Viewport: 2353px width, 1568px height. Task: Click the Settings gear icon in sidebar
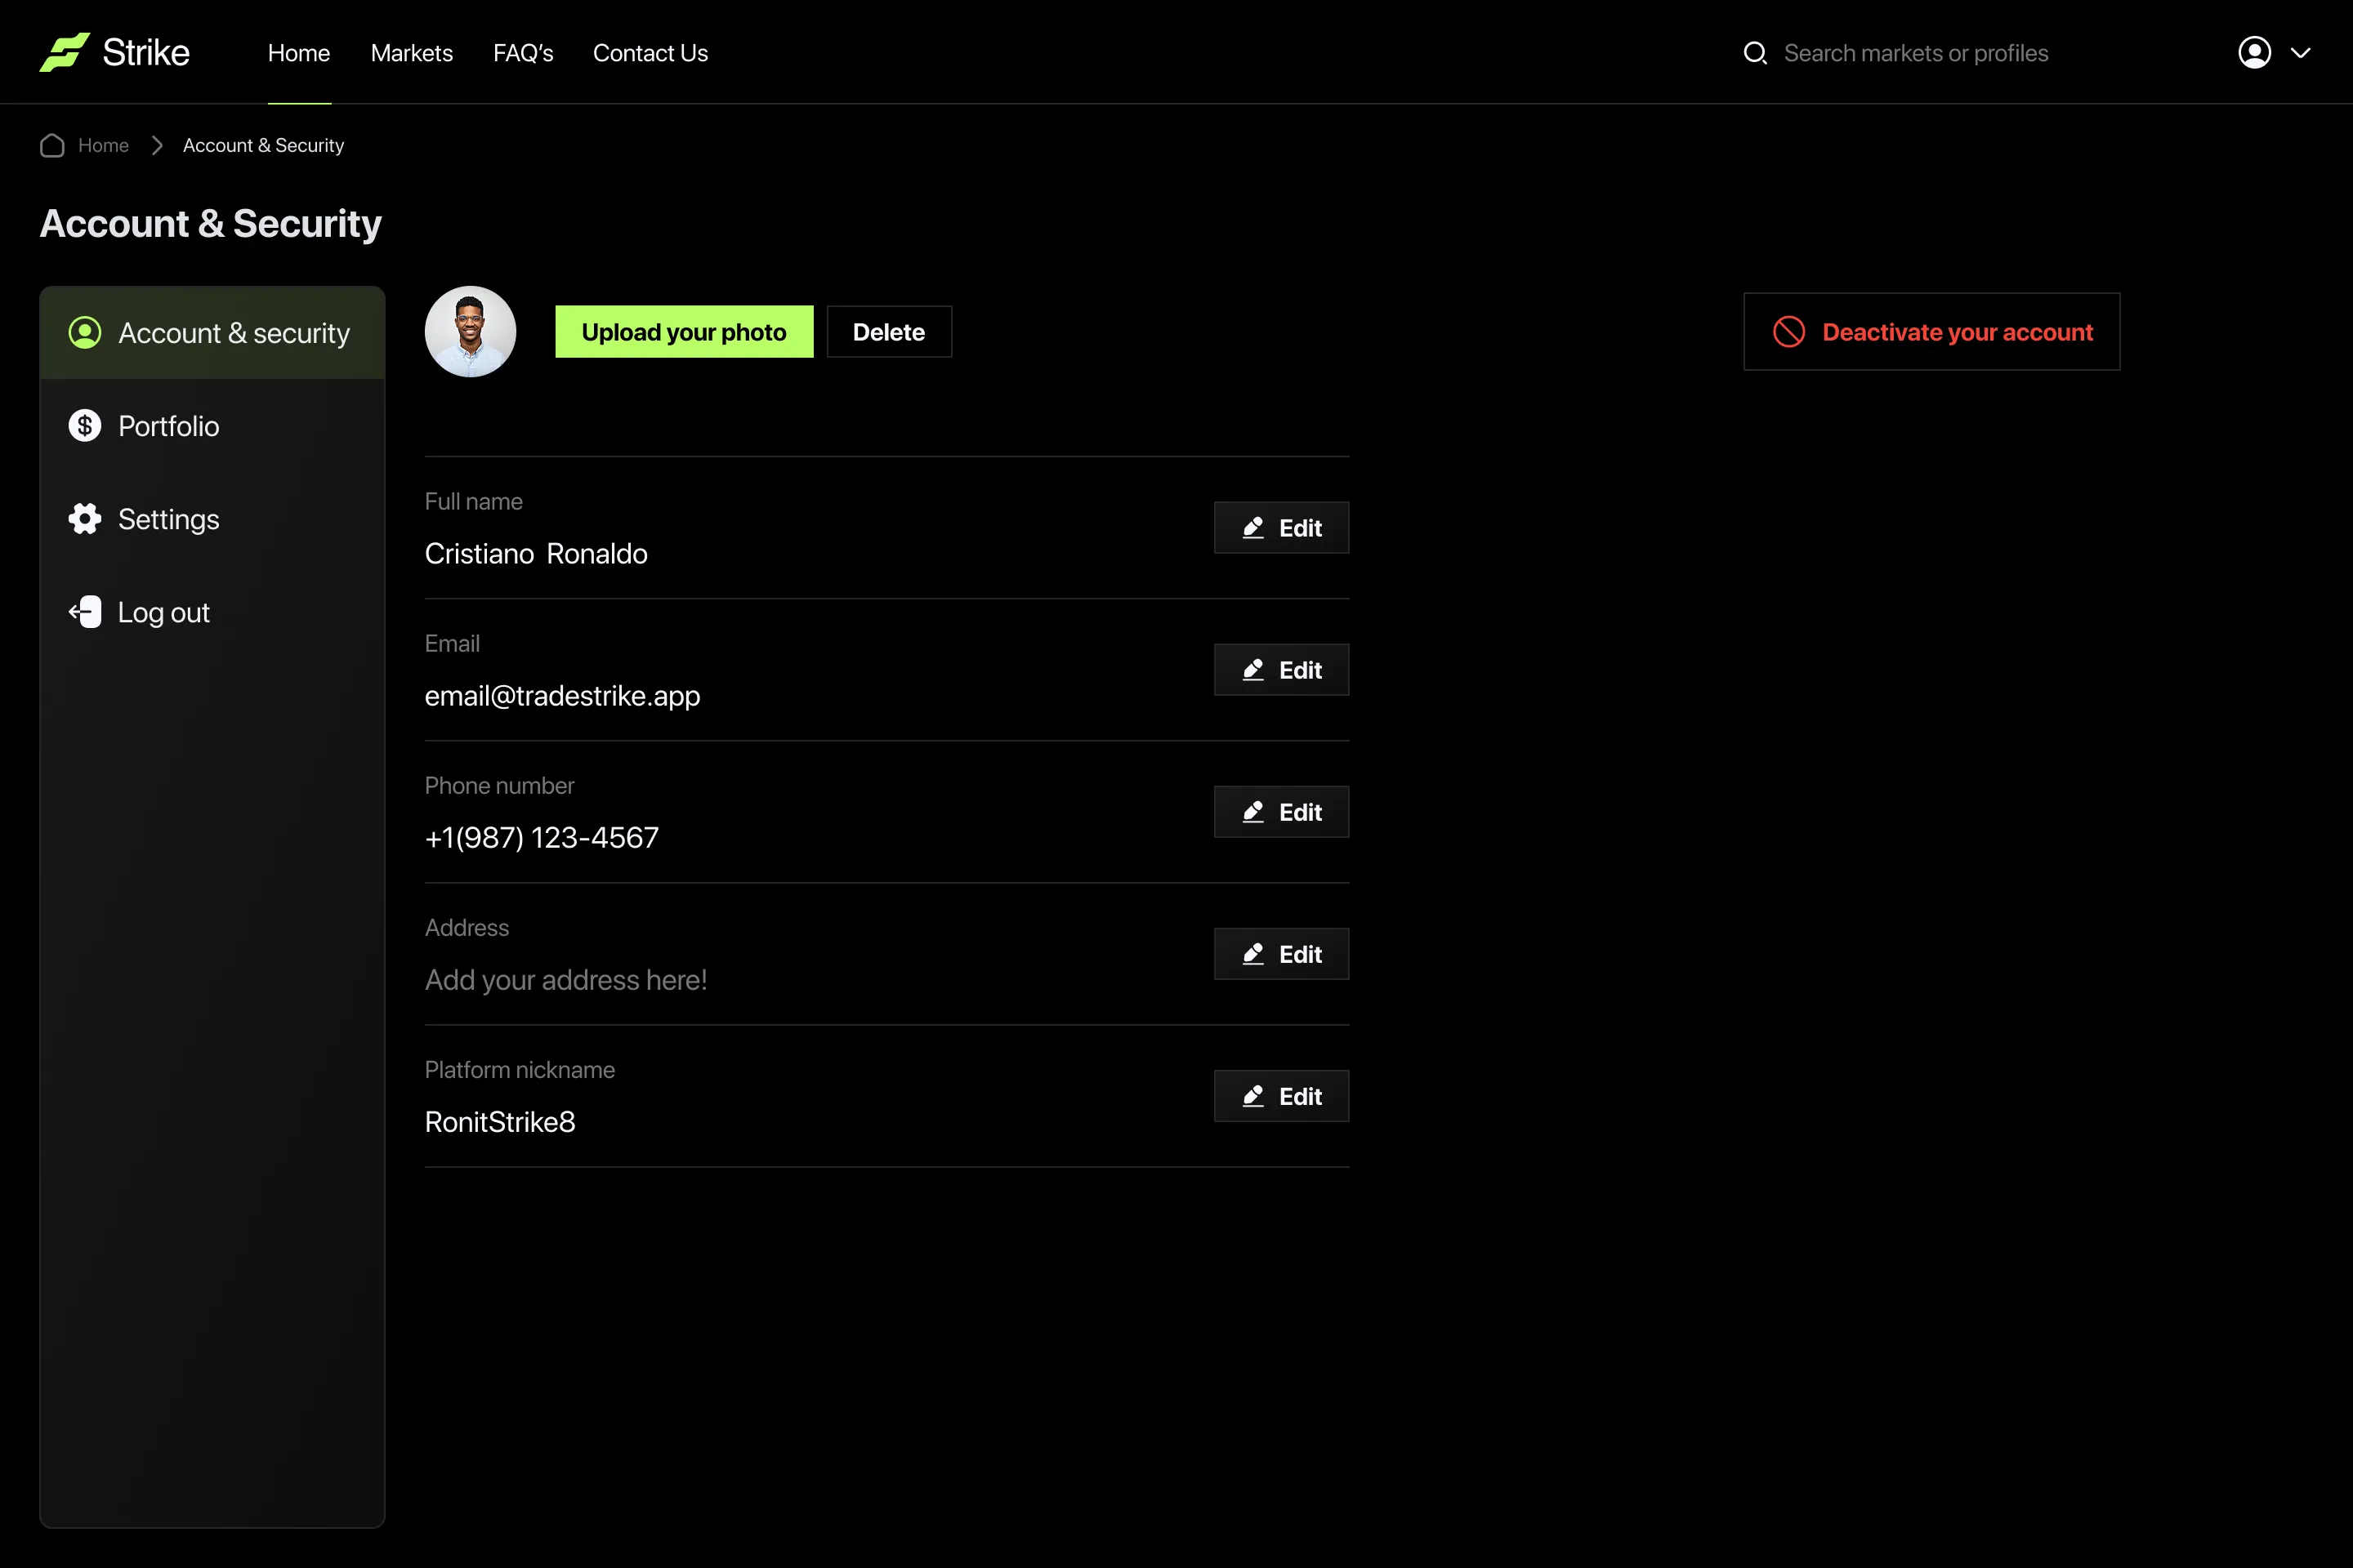(85, 519)
